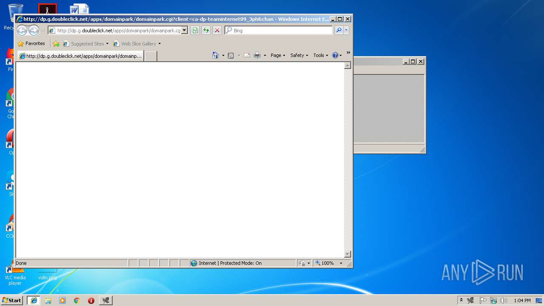Viewport: 544px width, 306px height.
Task: Print the page with the printer icon
Action: coord(257,55)
